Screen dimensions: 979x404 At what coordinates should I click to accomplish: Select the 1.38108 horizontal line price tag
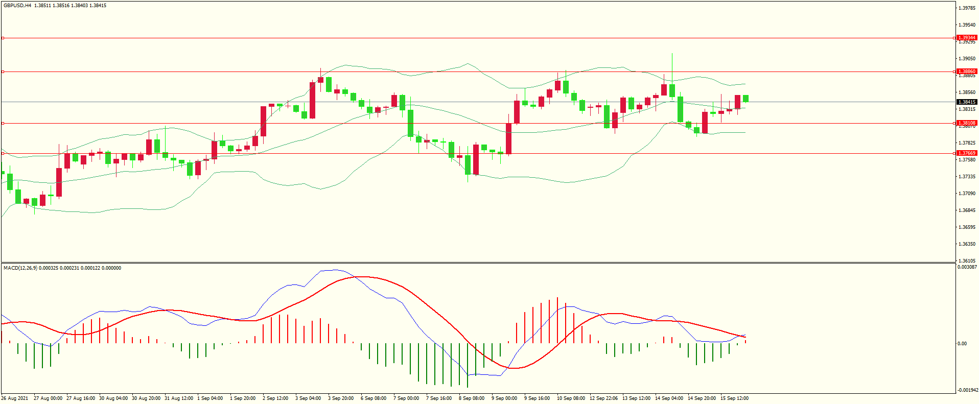tap(967, 123)
